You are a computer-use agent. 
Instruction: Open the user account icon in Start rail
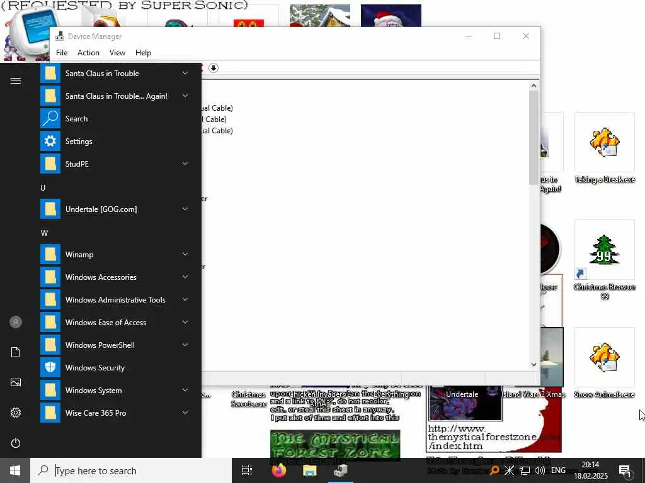click(16, 322)
